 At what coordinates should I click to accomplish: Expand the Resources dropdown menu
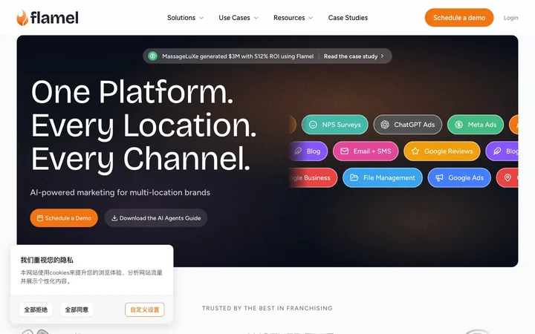pos(293,18)
